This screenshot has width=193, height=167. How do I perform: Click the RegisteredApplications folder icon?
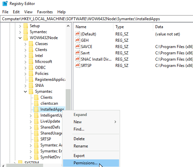click(31, 80)
